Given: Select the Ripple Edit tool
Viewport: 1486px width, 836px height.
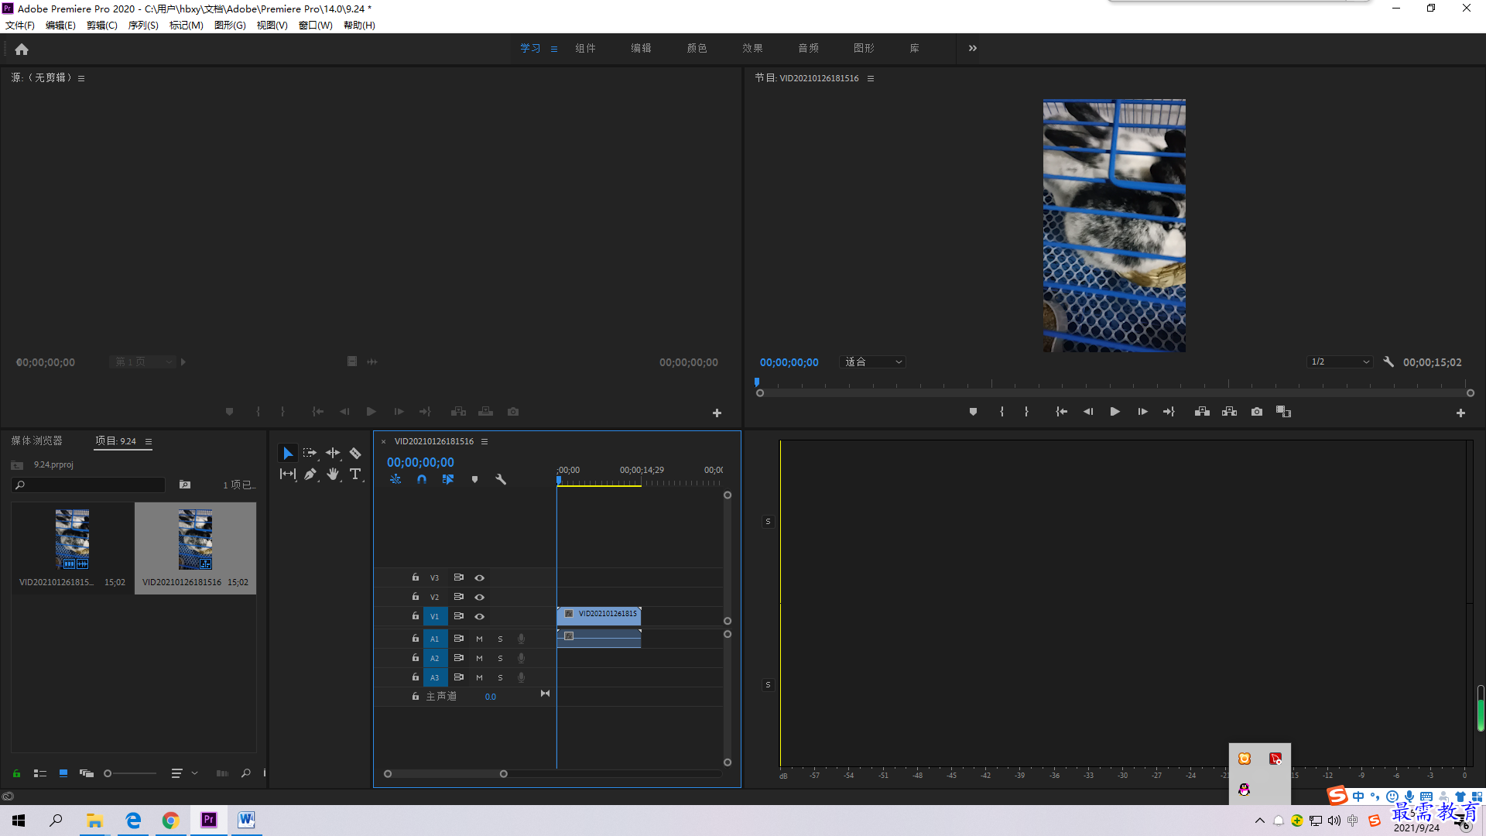Looking at the screenshot, I should 333,453.
